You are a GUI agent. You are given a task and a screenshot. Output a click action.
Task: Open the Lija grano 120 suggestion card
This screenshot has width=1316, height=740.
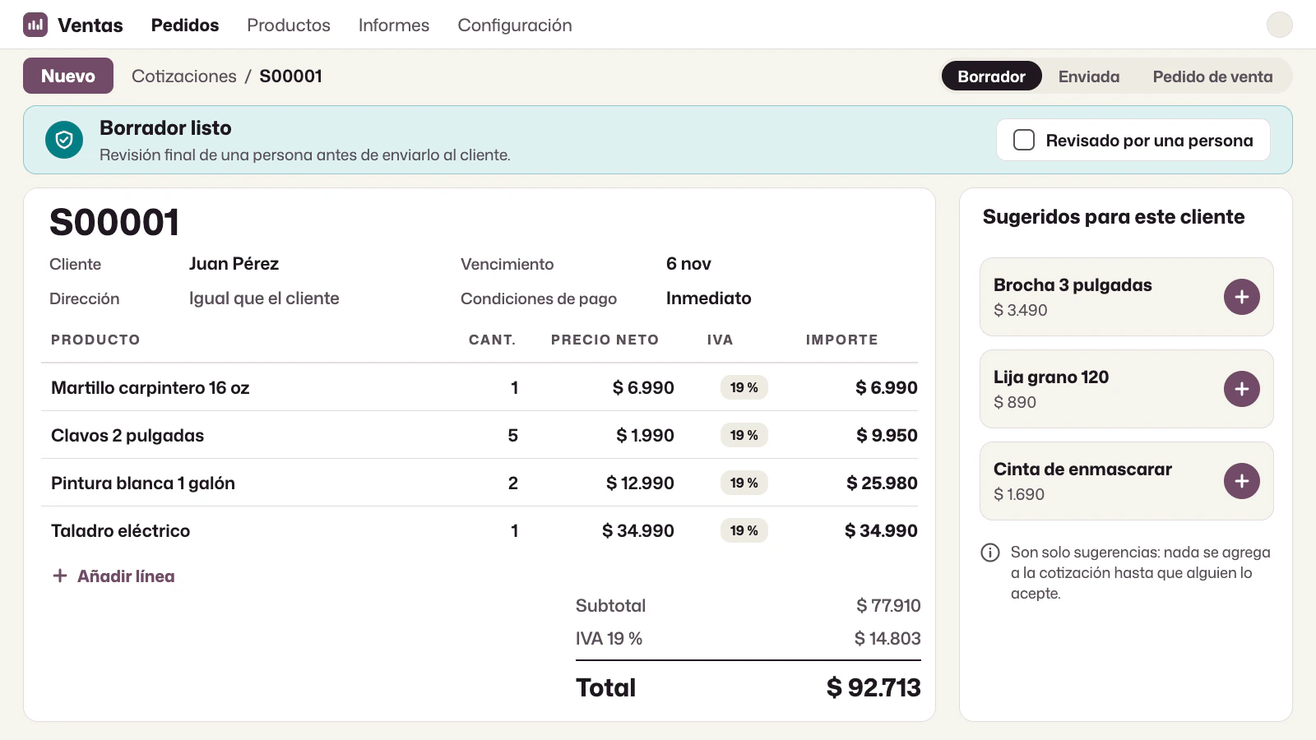click(1126, 389)
